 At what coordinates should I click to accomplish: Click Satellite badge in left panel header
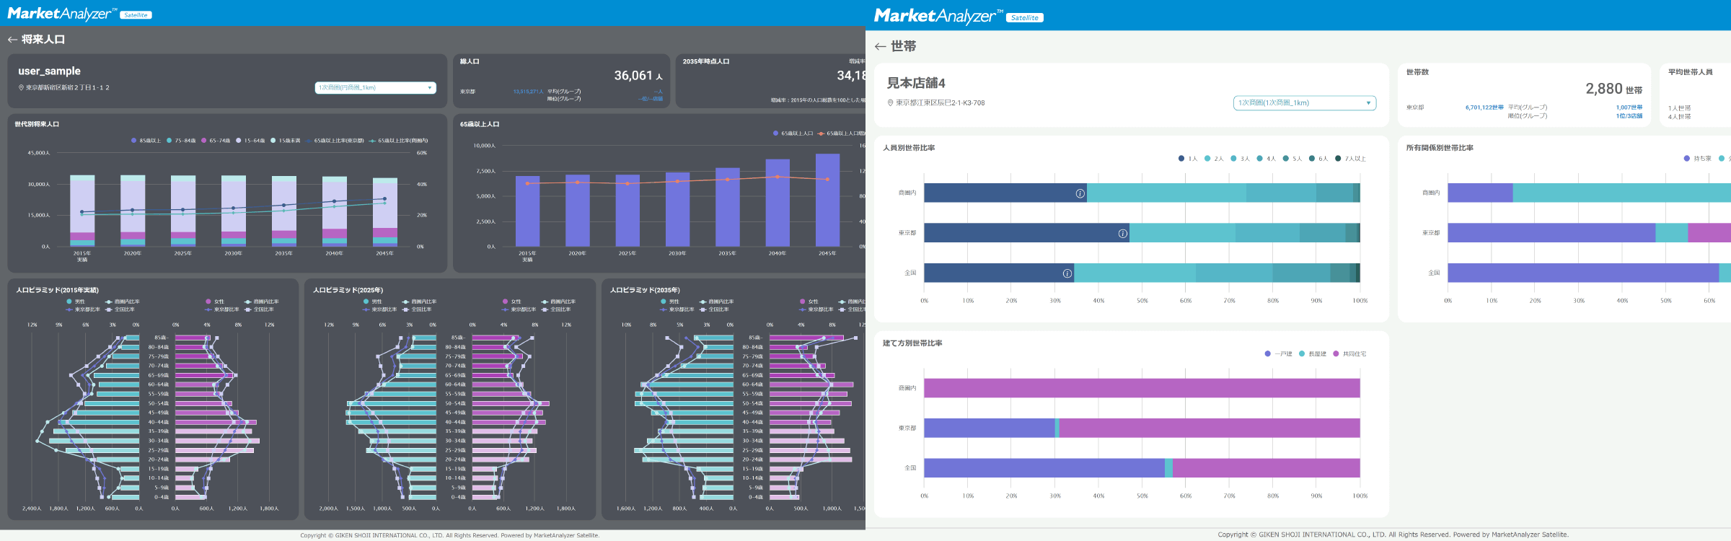coord(136,15)
